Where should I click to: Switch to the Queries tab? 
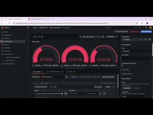38,72
